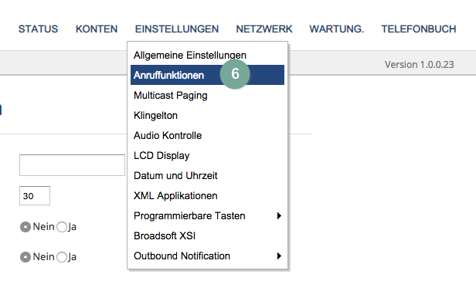Choose Allgemeine Einstellungen entry
Viewport: 476px width, 281px height.
coord(207,55)
